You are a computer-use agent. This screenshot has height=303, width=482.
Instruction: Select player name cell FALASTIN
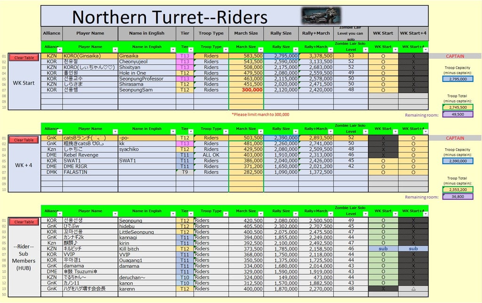[x=90, y=172]
